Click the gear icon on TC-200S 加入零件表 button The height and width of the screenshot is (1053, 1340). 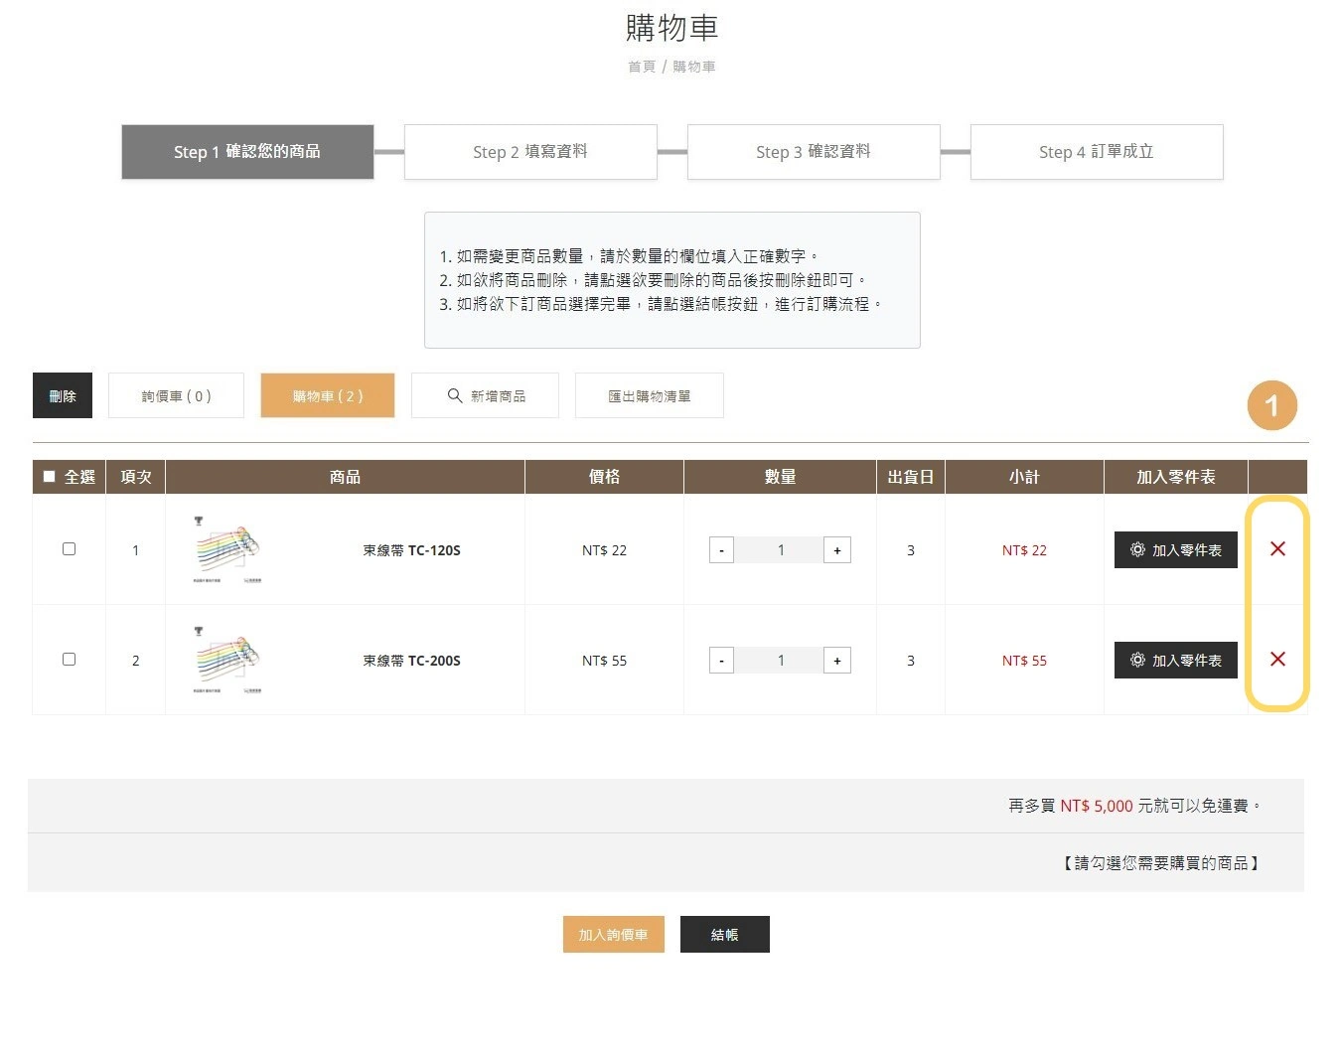tap(1137, 660)
